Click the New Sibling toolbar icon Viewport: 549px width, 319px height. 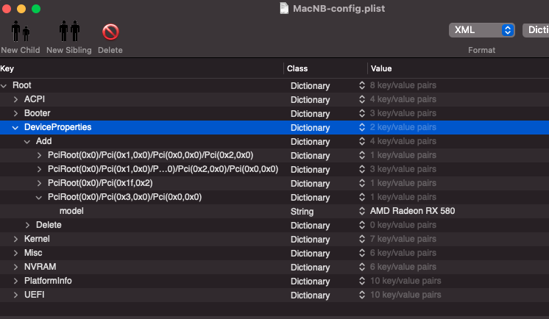tap(68, 33)
